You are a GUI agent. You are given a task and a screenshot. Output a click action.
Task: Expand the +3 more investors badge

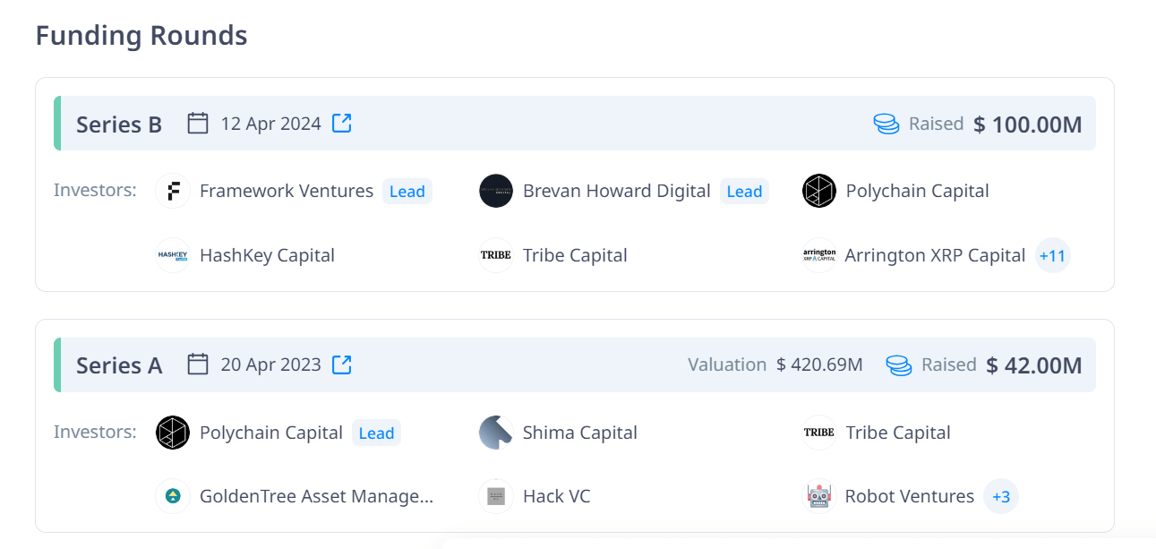click(1001, 496)
